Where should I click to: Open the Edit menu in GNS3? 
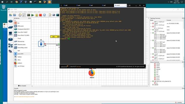click(12, 12)
